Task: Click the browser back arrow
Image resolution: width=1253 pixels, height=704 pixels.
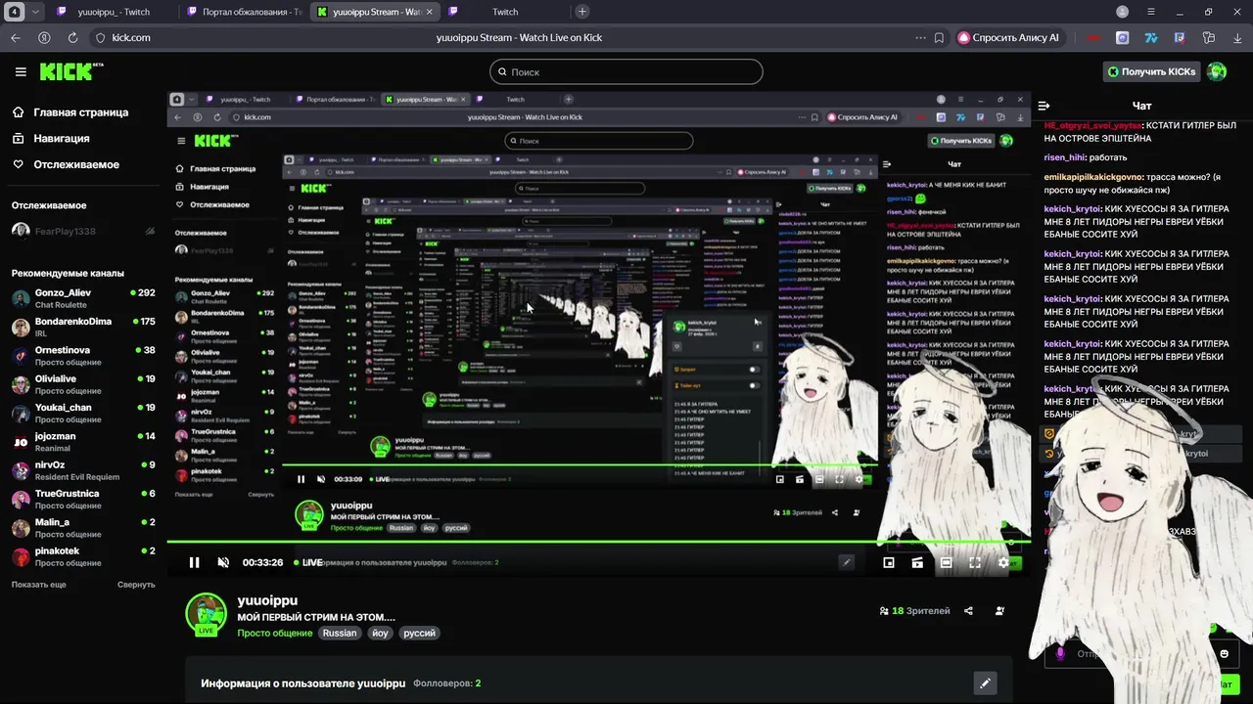Action: (16, 37)
